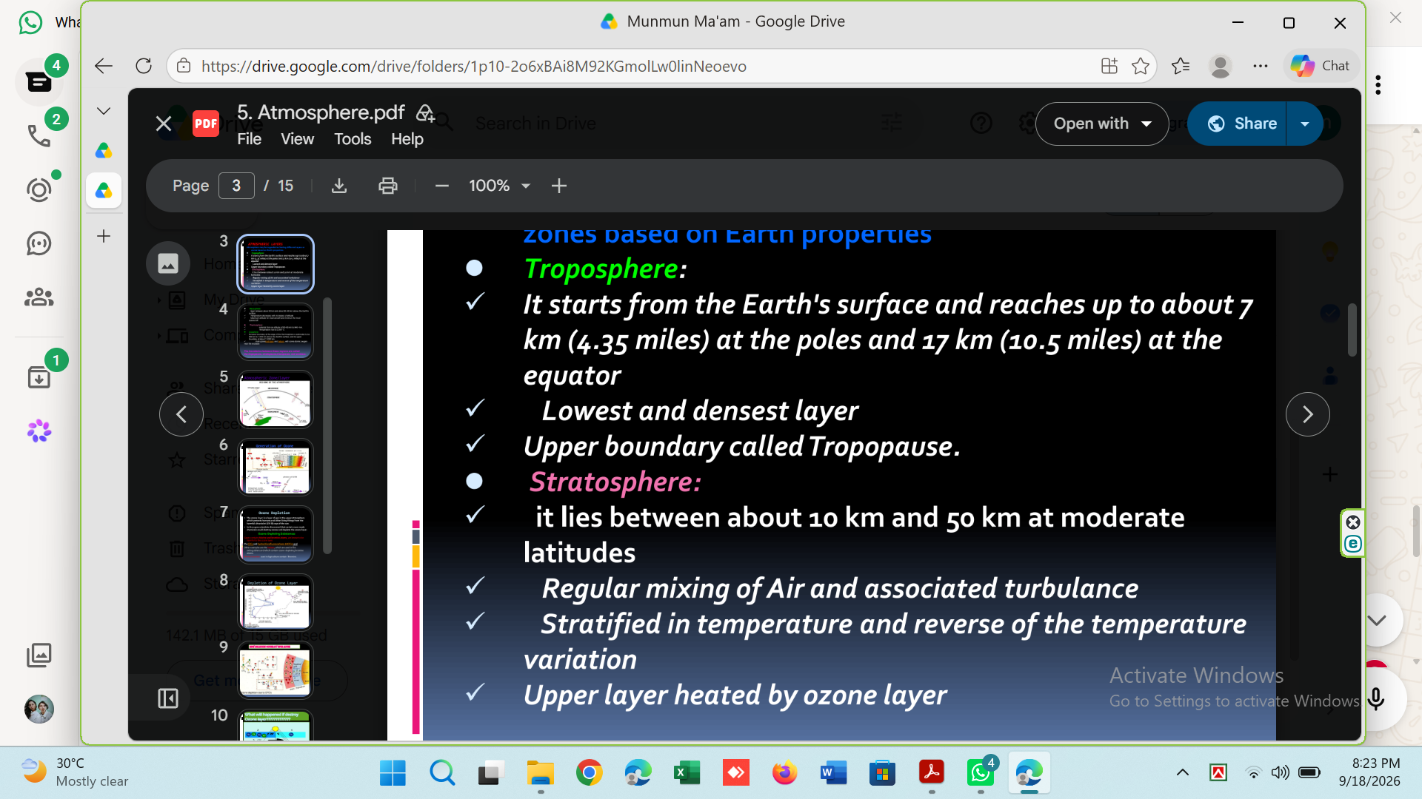Download the PDF with the download icon
This screenshot has width=1422, height=799.
339,186
